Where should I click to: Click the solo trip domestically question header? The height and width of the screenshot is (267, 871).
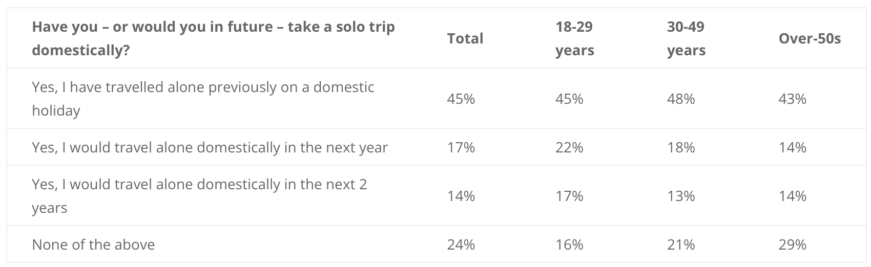[x=213, y=38]
